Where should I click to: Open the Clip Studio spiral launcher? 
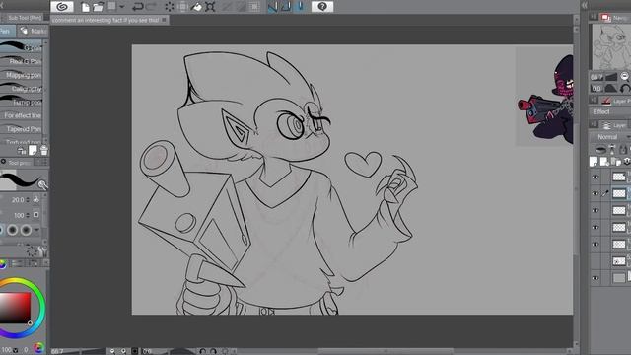click(62, 7)
